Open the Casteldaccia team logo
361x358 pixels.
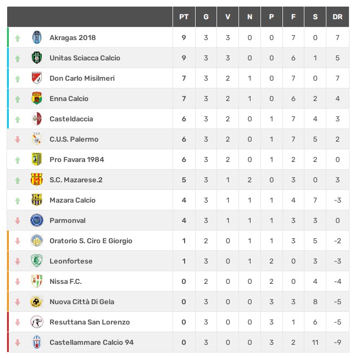(37, 119)
